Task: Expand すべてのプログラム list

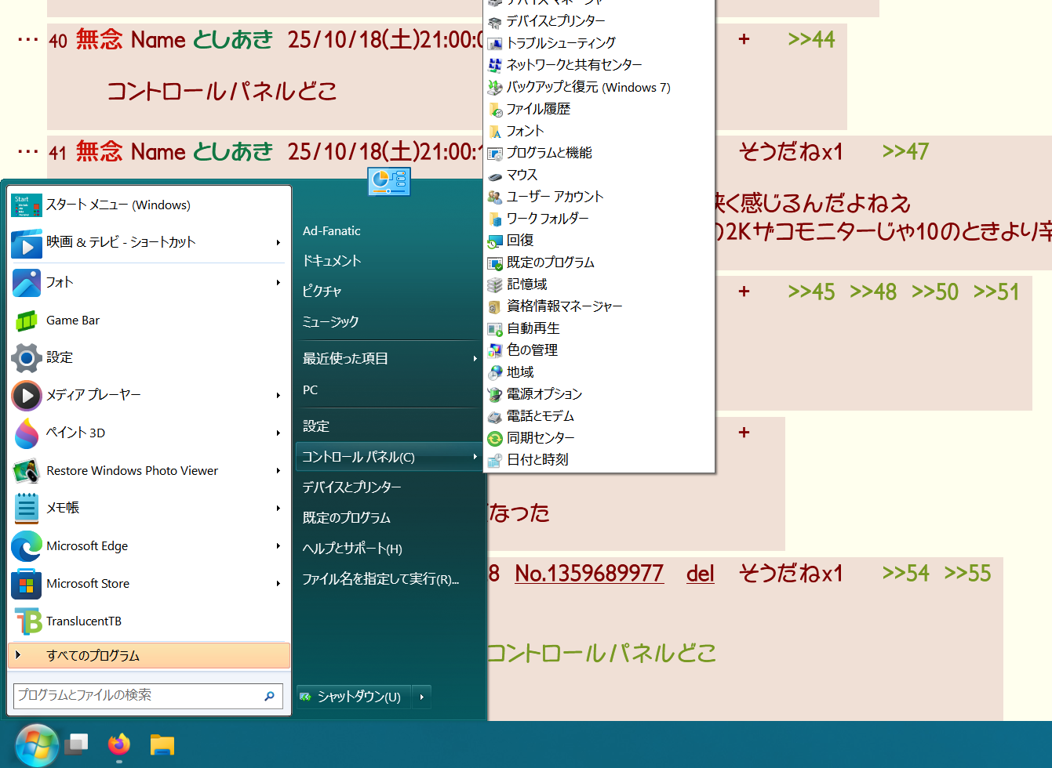Action: click(x=148, y=656)
